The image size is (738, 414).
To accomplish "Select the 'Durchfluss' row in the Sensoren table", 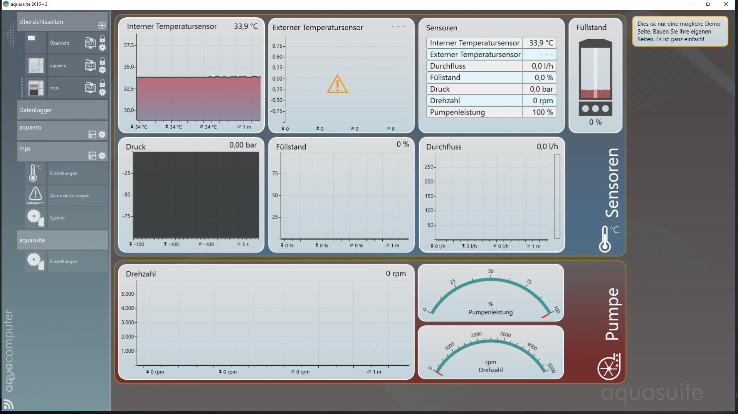I will [x=491, y=66].
